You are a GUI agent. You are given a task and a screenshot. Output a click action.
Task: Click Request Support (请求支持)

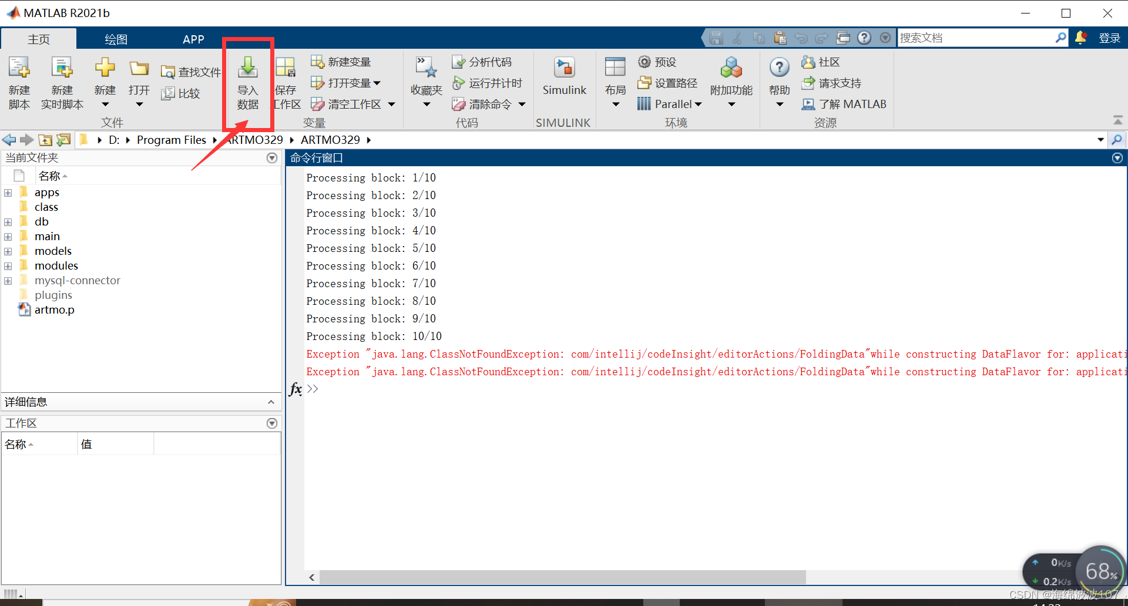point(831,83)
